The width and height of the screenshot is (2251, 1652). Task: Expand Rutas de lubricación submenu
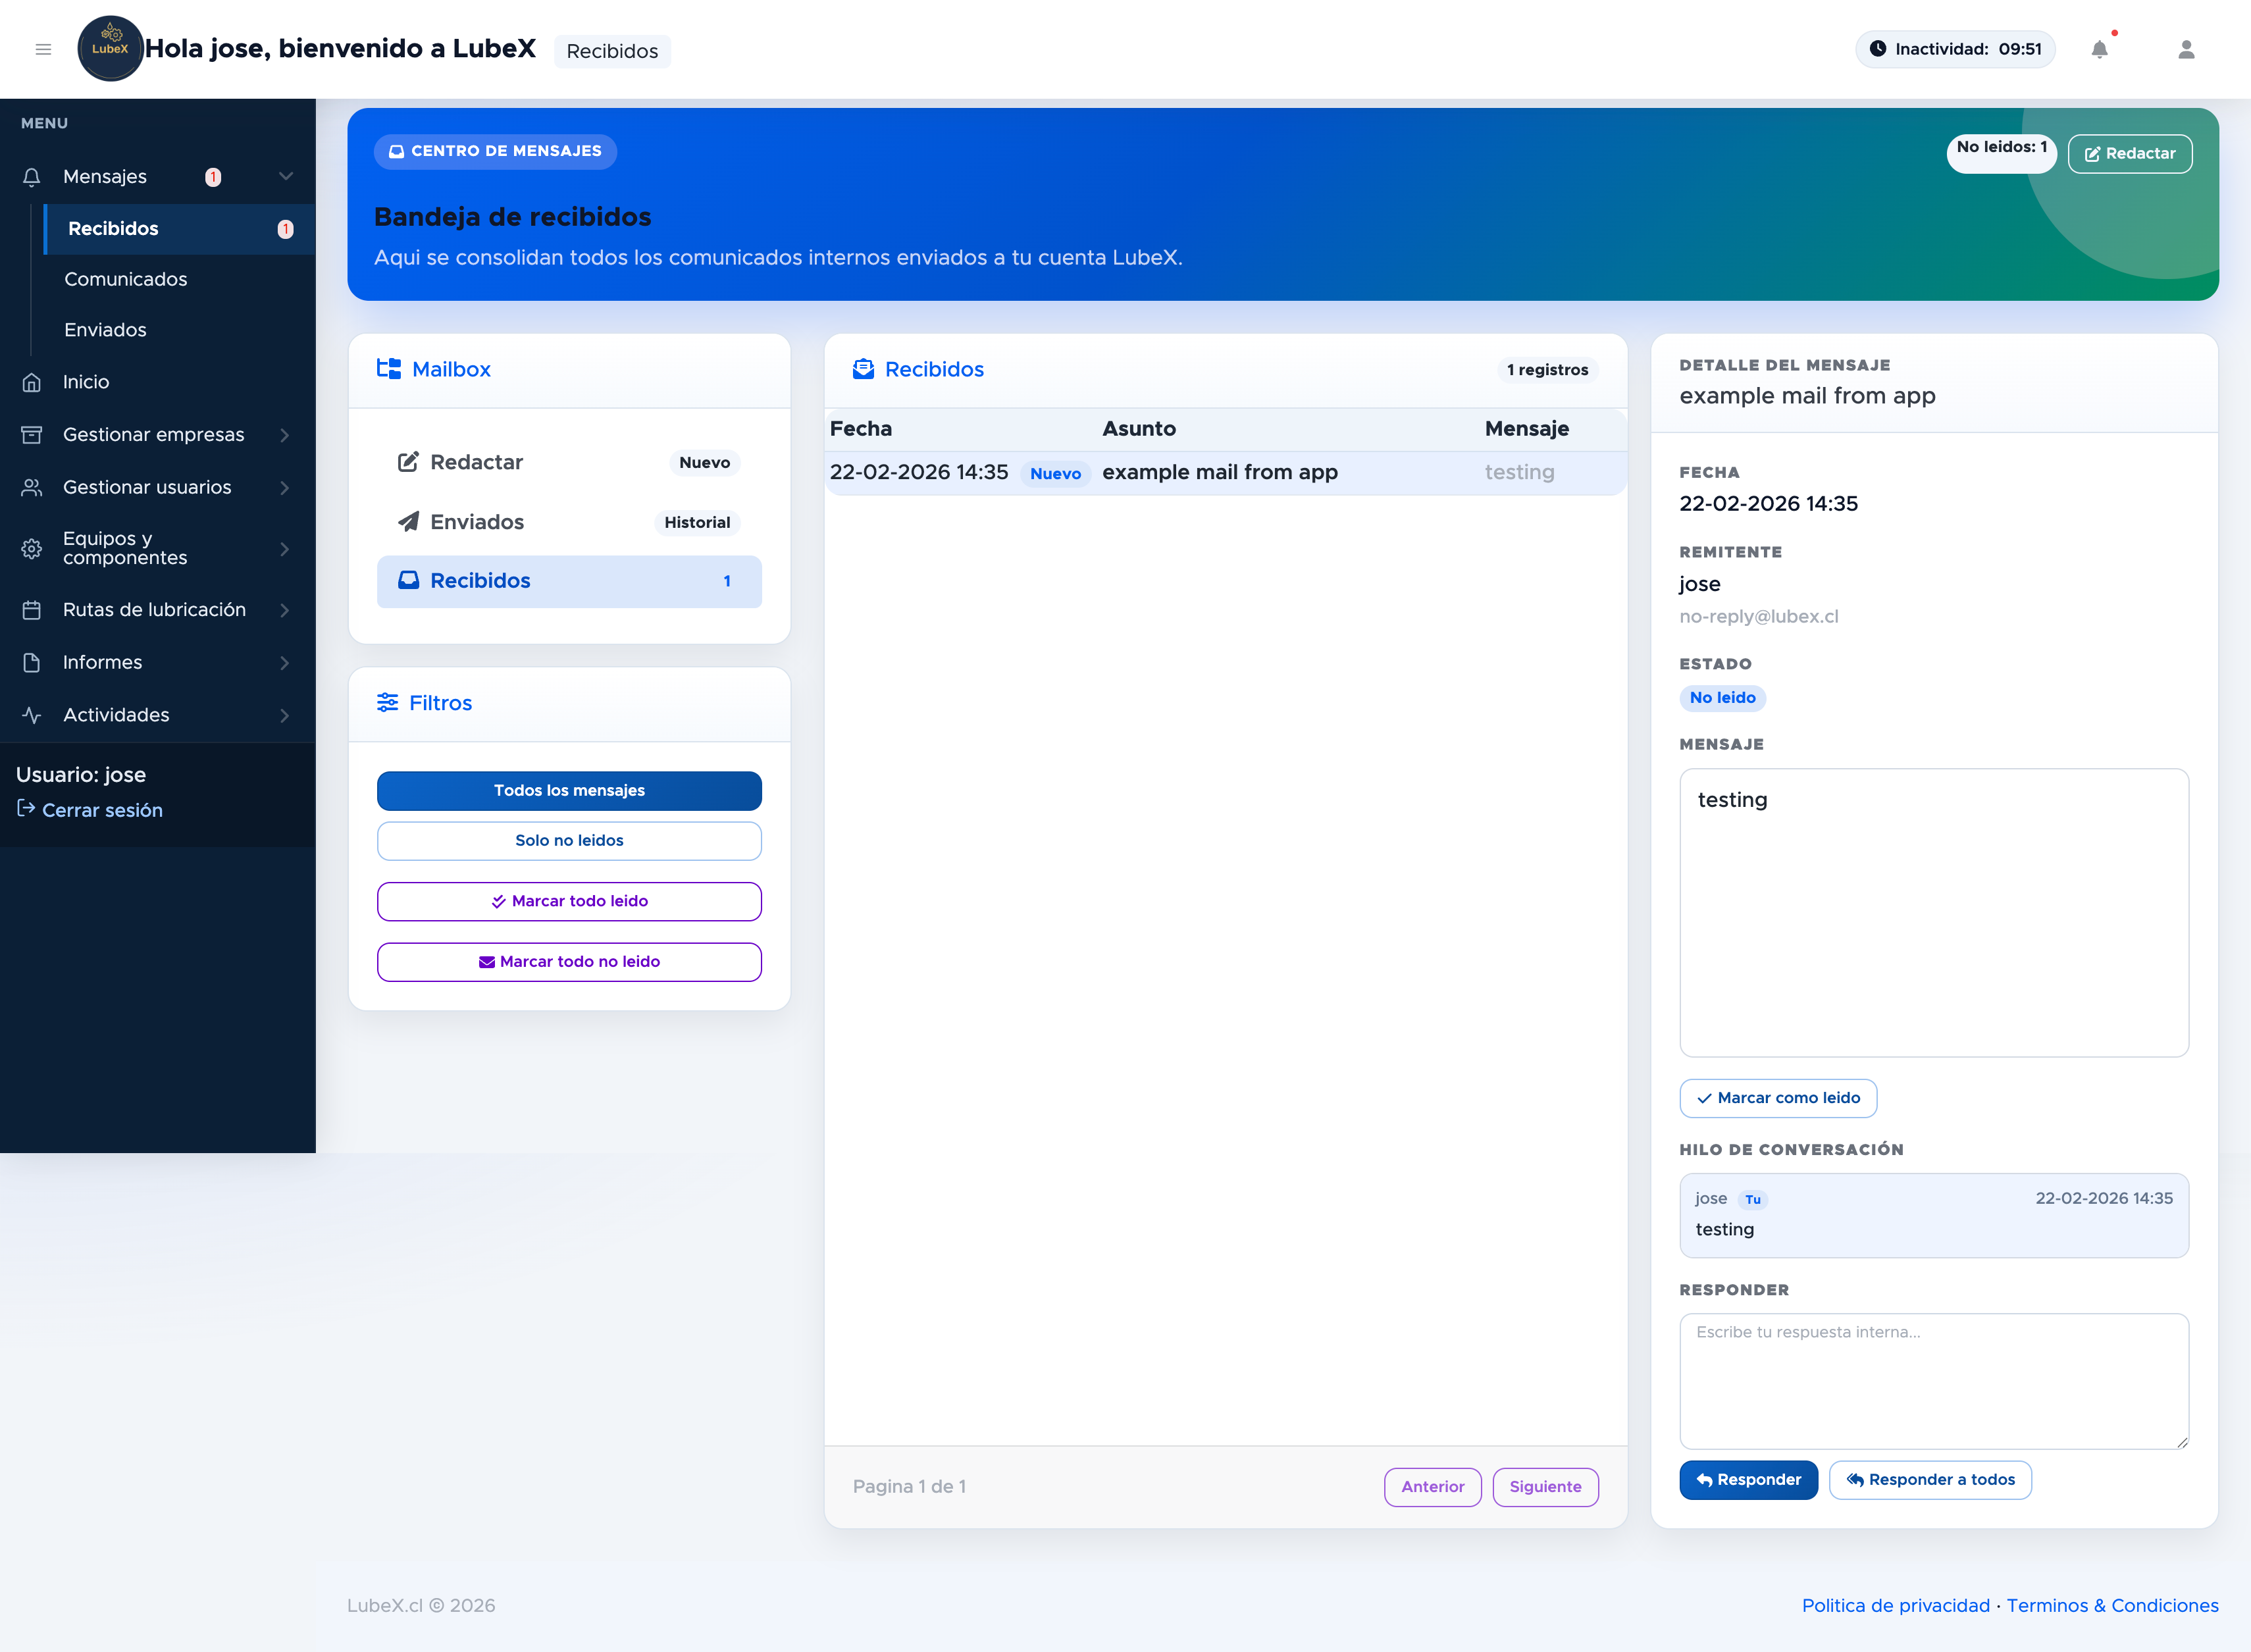pyautogui.click(x=285, y=610)
